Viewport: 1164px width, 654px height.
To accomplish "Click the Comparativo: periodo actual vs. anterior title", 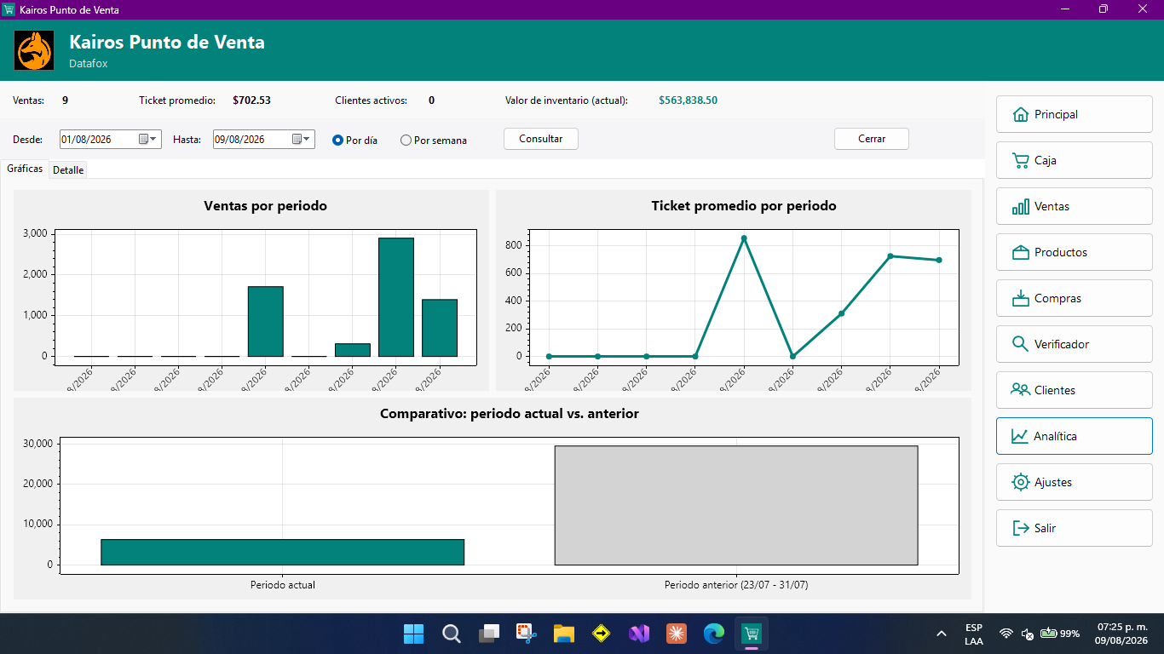I will (x=510, y=414).
